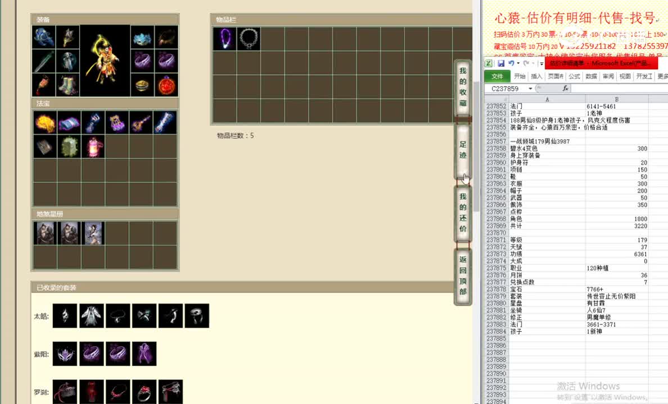Click the Name Box showing C237859
Viewport: 668px width, 404px height.
click(x=505, y=89)
